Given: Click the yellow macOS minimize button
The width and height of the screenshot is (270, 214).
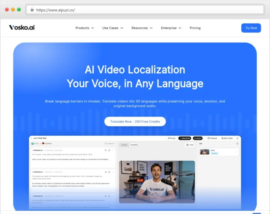Looking at the screenshot, I should (13, 10).
